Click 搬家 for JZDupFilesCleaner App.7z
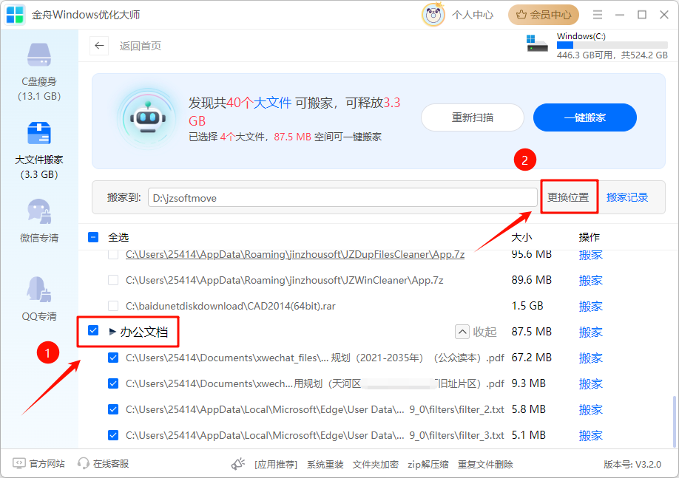 (x=591, y=255)
